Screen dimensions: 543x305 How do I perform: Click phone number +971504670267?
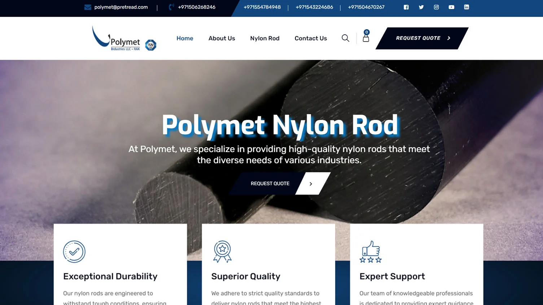366,7
